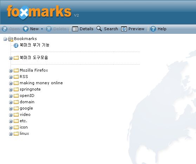The image size is (196, 164).
Task: Expand the google folder
Action: (x=11, y=109)
